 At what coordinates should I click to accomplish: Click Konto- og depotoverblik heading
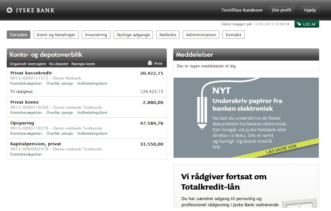(x=46, y=55)
